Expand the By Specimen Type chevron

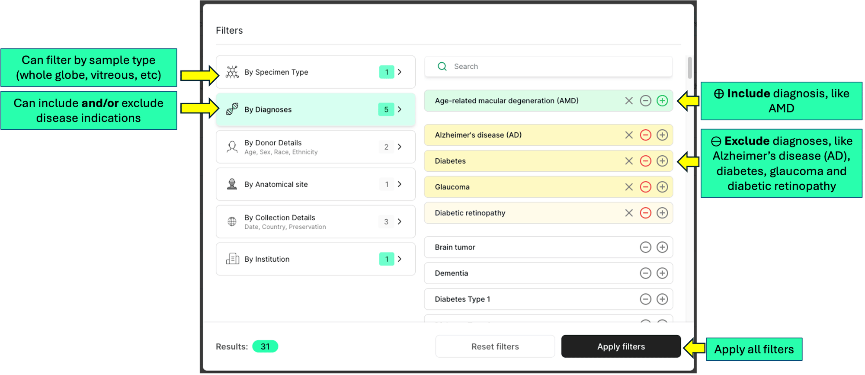click(400, 72)
